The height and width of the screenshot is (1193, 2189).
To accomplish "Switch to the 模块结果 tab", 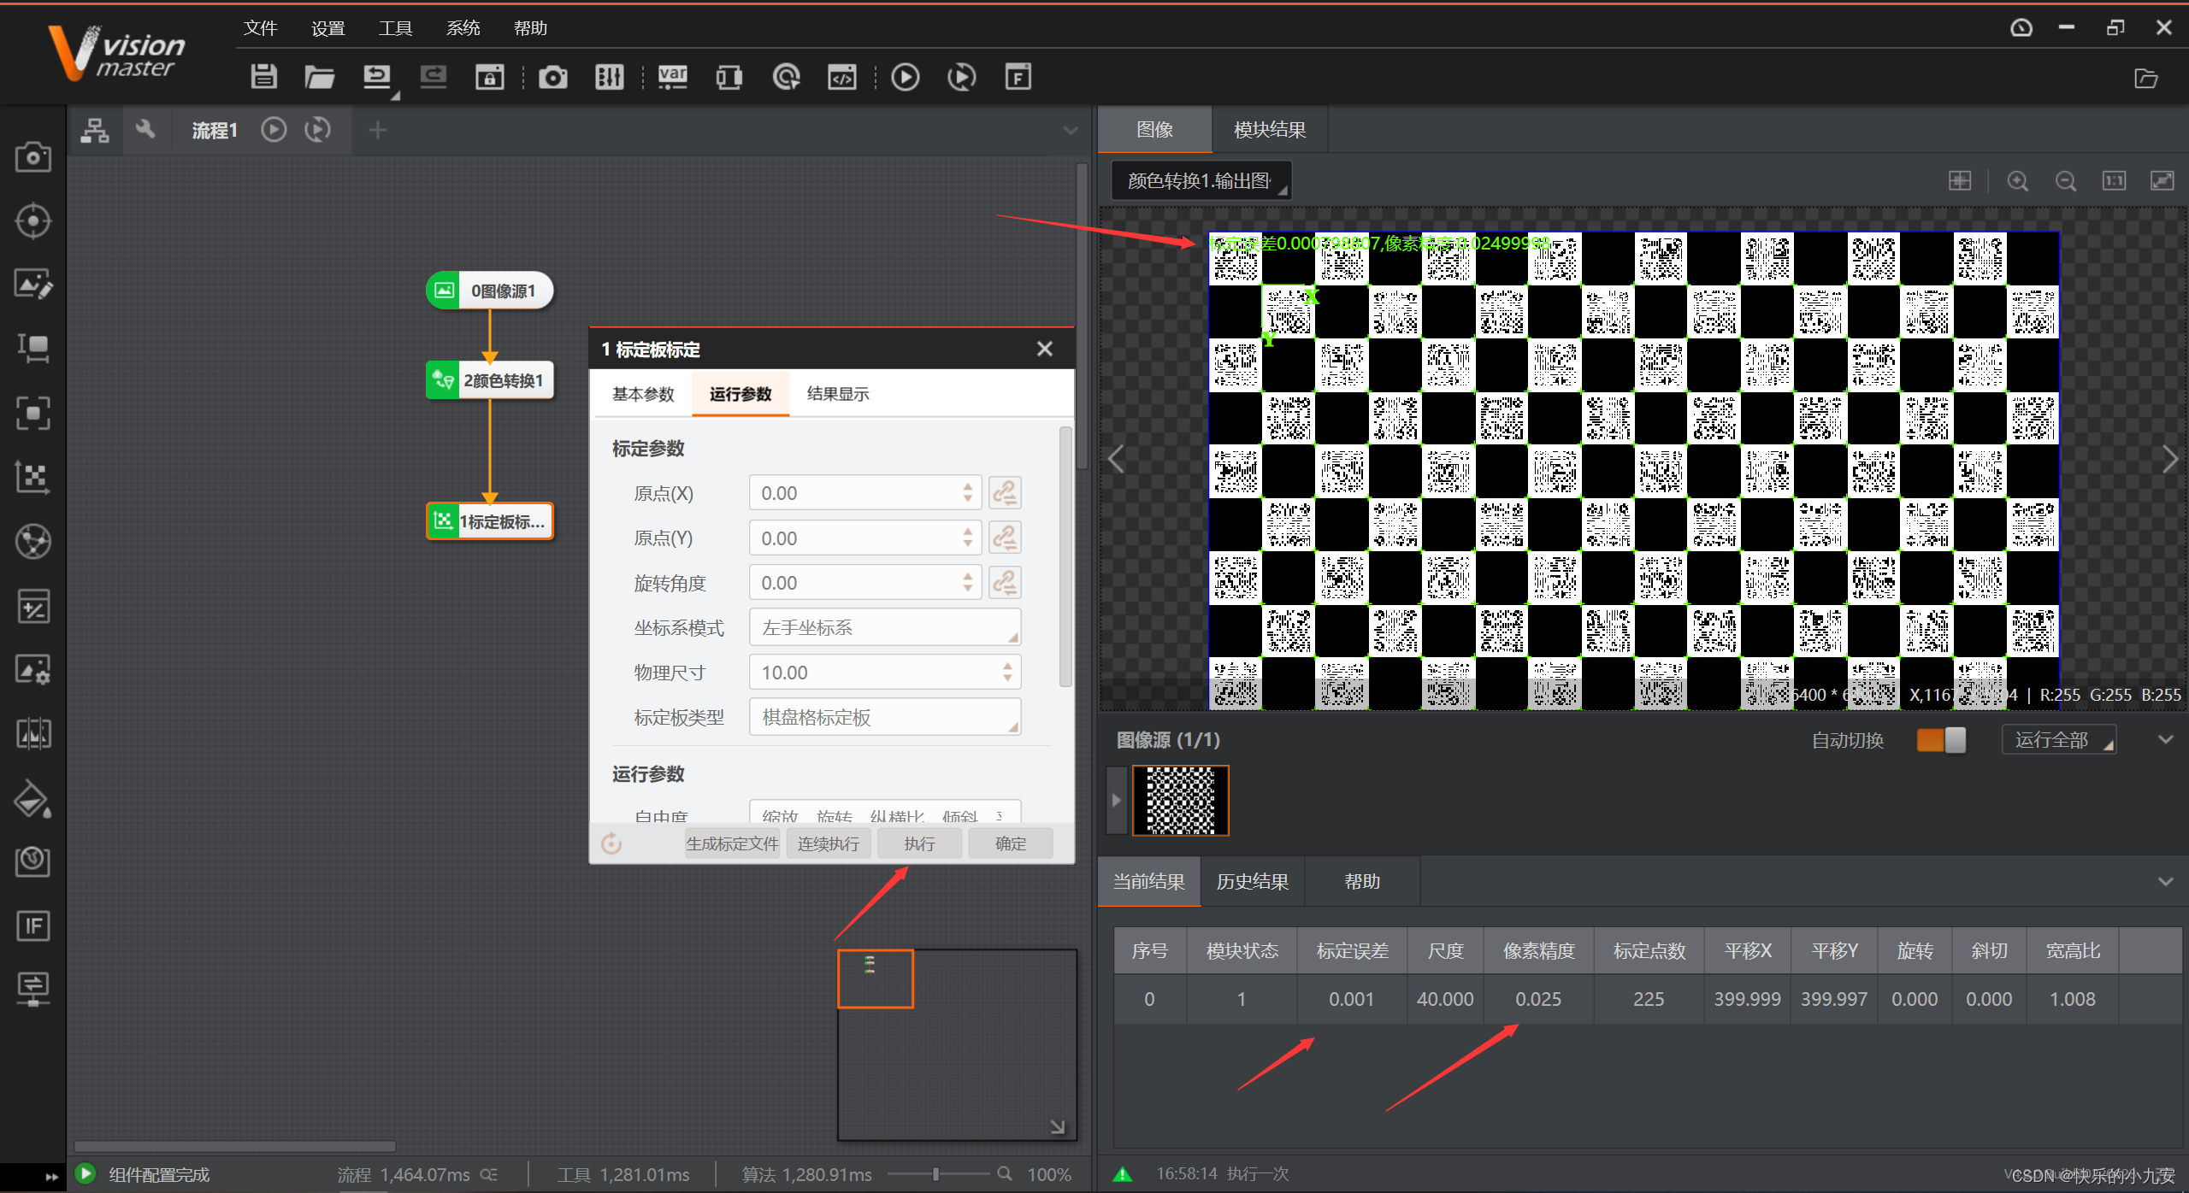I will pos(1270,130).
